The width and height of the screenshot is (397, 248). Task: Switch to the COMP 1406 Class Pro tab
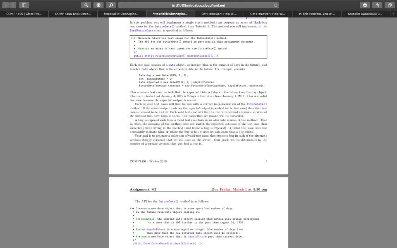[23, 13]
